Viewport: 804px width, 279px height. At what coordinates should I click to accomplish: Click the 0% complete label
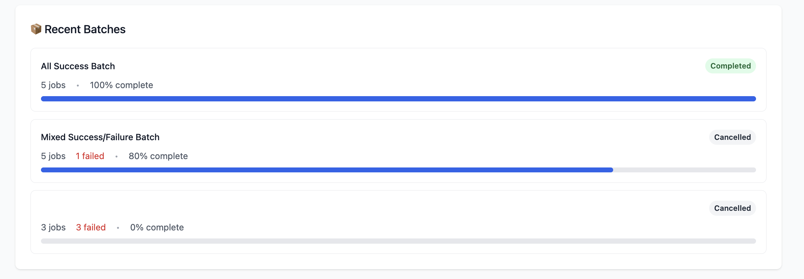coord(157,227)
